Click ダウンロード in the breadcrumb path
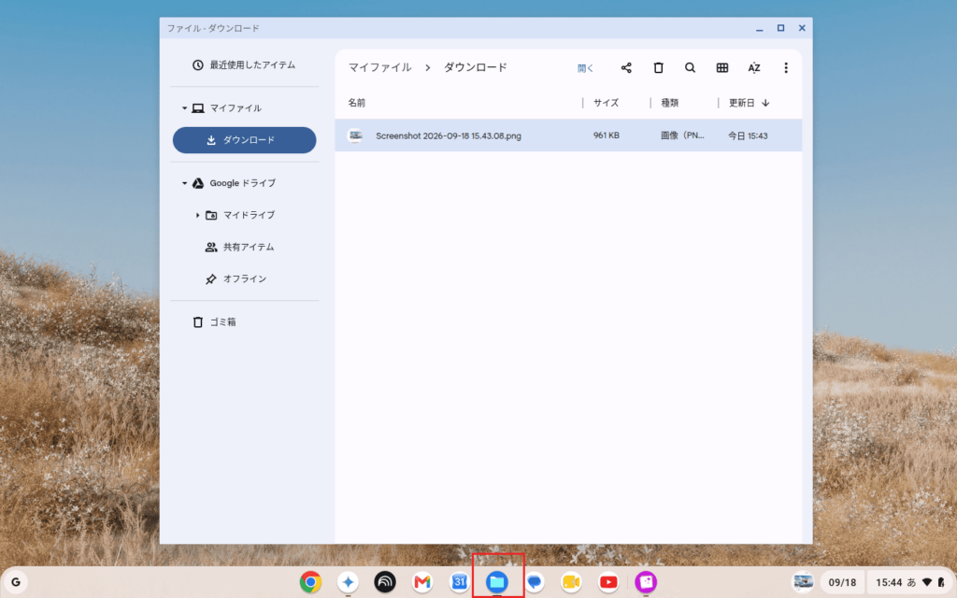Screen dimensions: 957x598 pyautogui.click(x=476, y=67)
